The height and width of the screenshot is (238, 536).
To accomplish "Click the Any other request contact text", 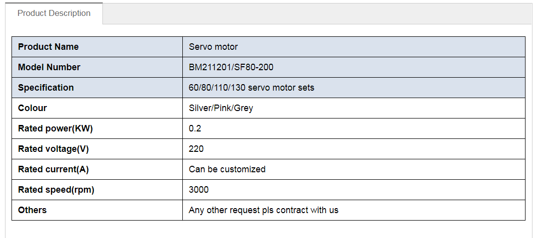I will pyautogui.click(x=263, y=210).
